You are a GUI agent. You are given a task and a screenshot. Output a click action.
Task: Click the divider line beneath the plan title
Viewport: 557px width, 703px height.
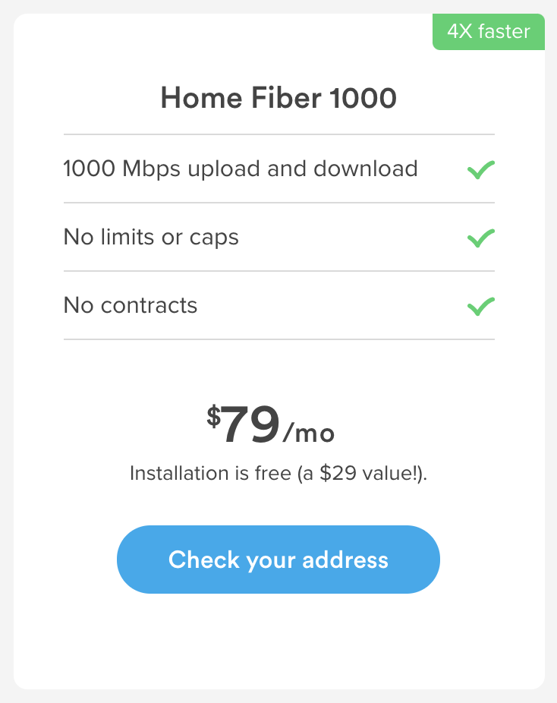tap(279, 134)
